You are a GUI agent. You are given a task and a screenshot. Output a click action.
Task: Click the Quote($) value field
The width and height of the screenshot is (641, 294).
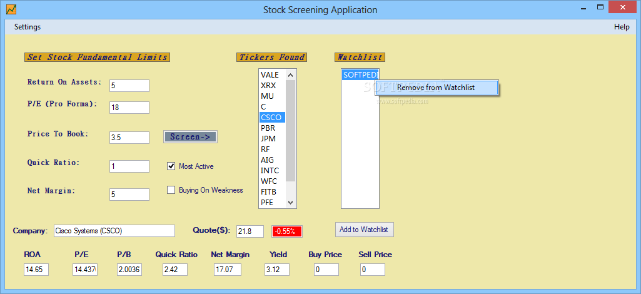(250, 231)
